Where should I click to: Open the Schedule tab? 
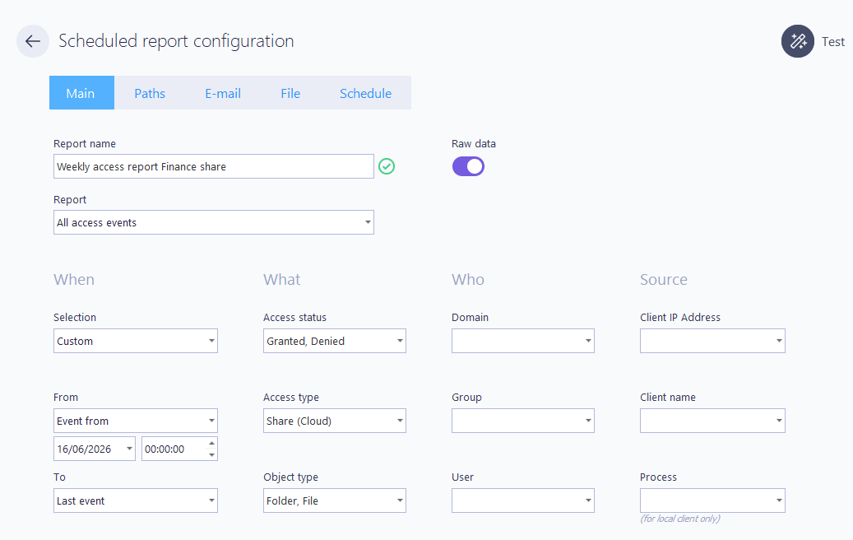point(365,93)
